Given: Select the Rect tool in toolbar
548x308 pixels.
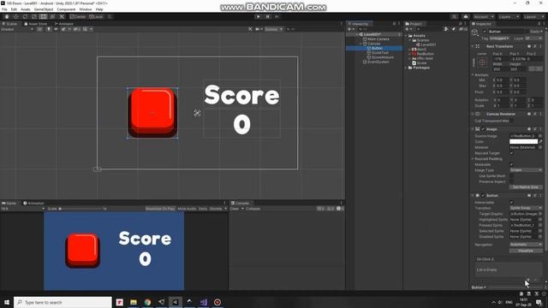Looking at the screenshot, I should click(x=43, y=17).
